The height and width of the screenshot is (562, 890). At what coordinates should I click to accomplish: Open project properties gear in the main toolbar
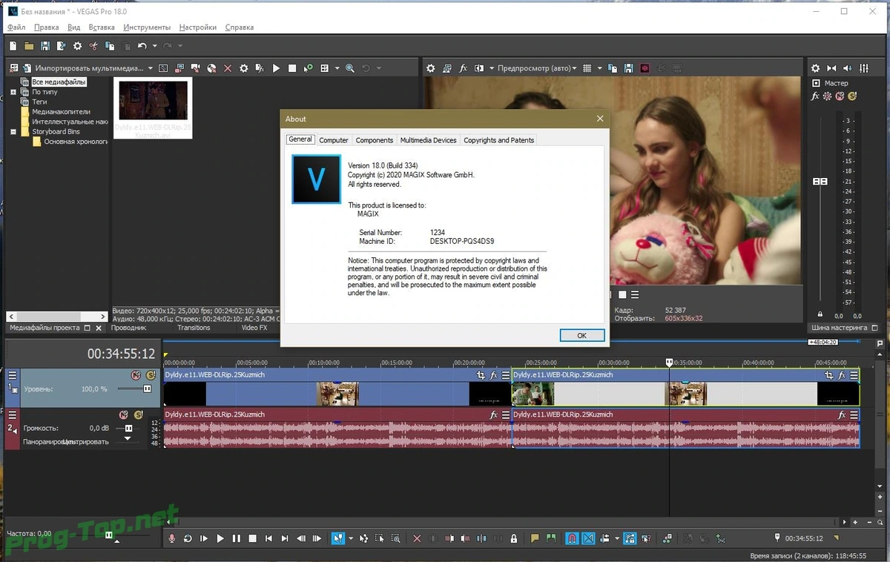pos(77,46)
